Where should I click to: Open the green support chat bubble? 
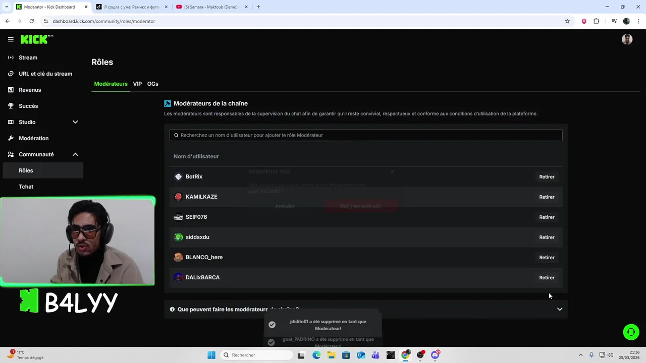[x=631, y=332]
